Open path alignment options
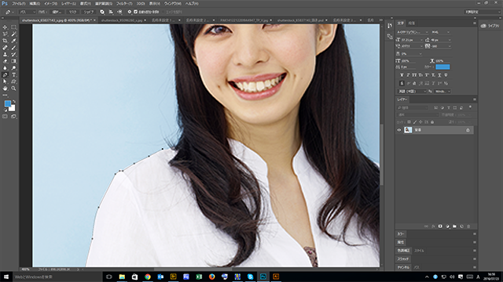 pyautogui.click(x=111, y=12)
